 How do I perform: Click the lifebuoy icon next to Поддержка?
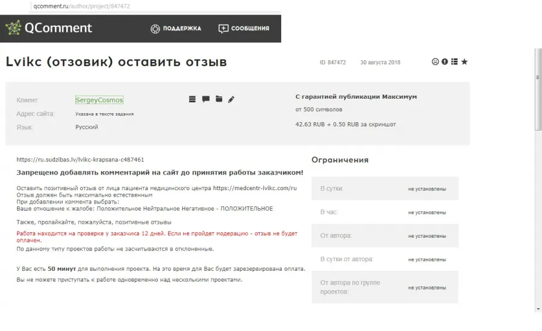[x=155, y=29]
